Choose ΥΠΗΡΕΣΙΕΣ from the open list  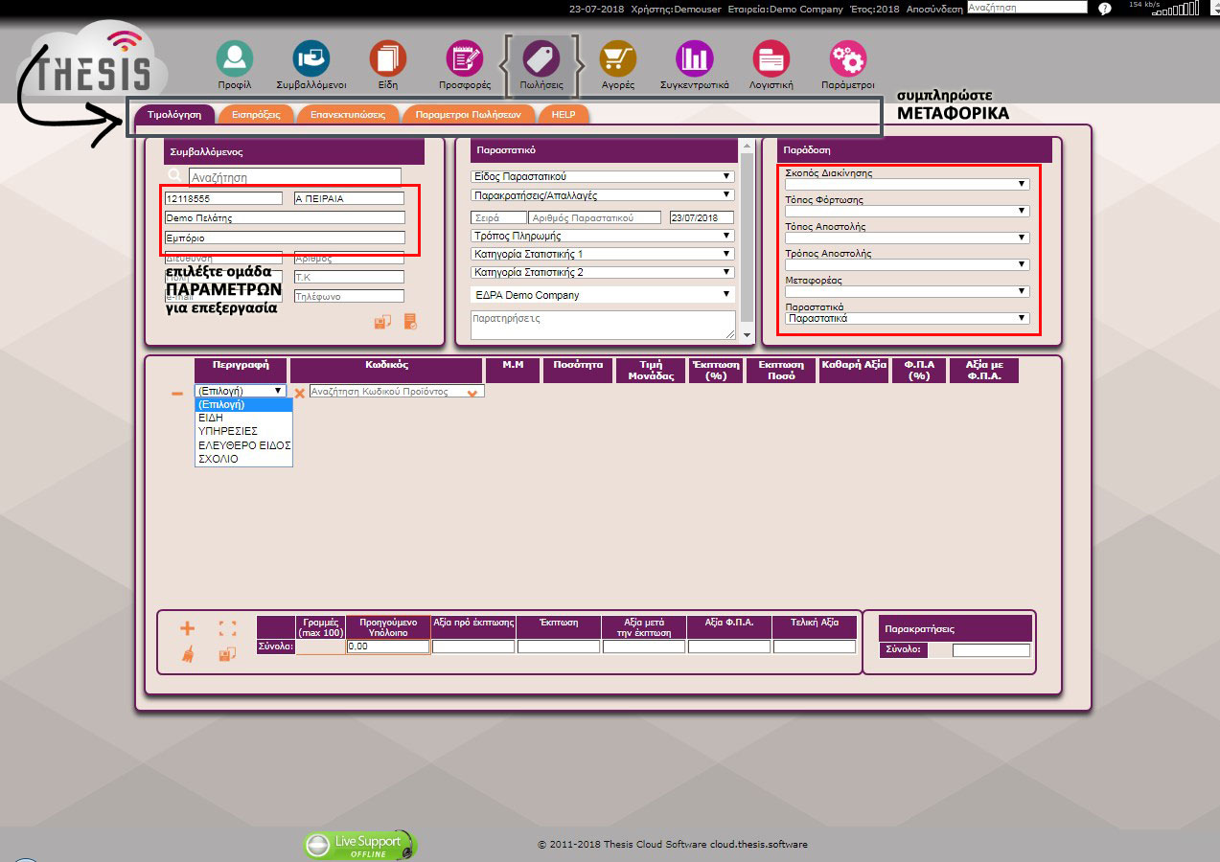point(227,431)
